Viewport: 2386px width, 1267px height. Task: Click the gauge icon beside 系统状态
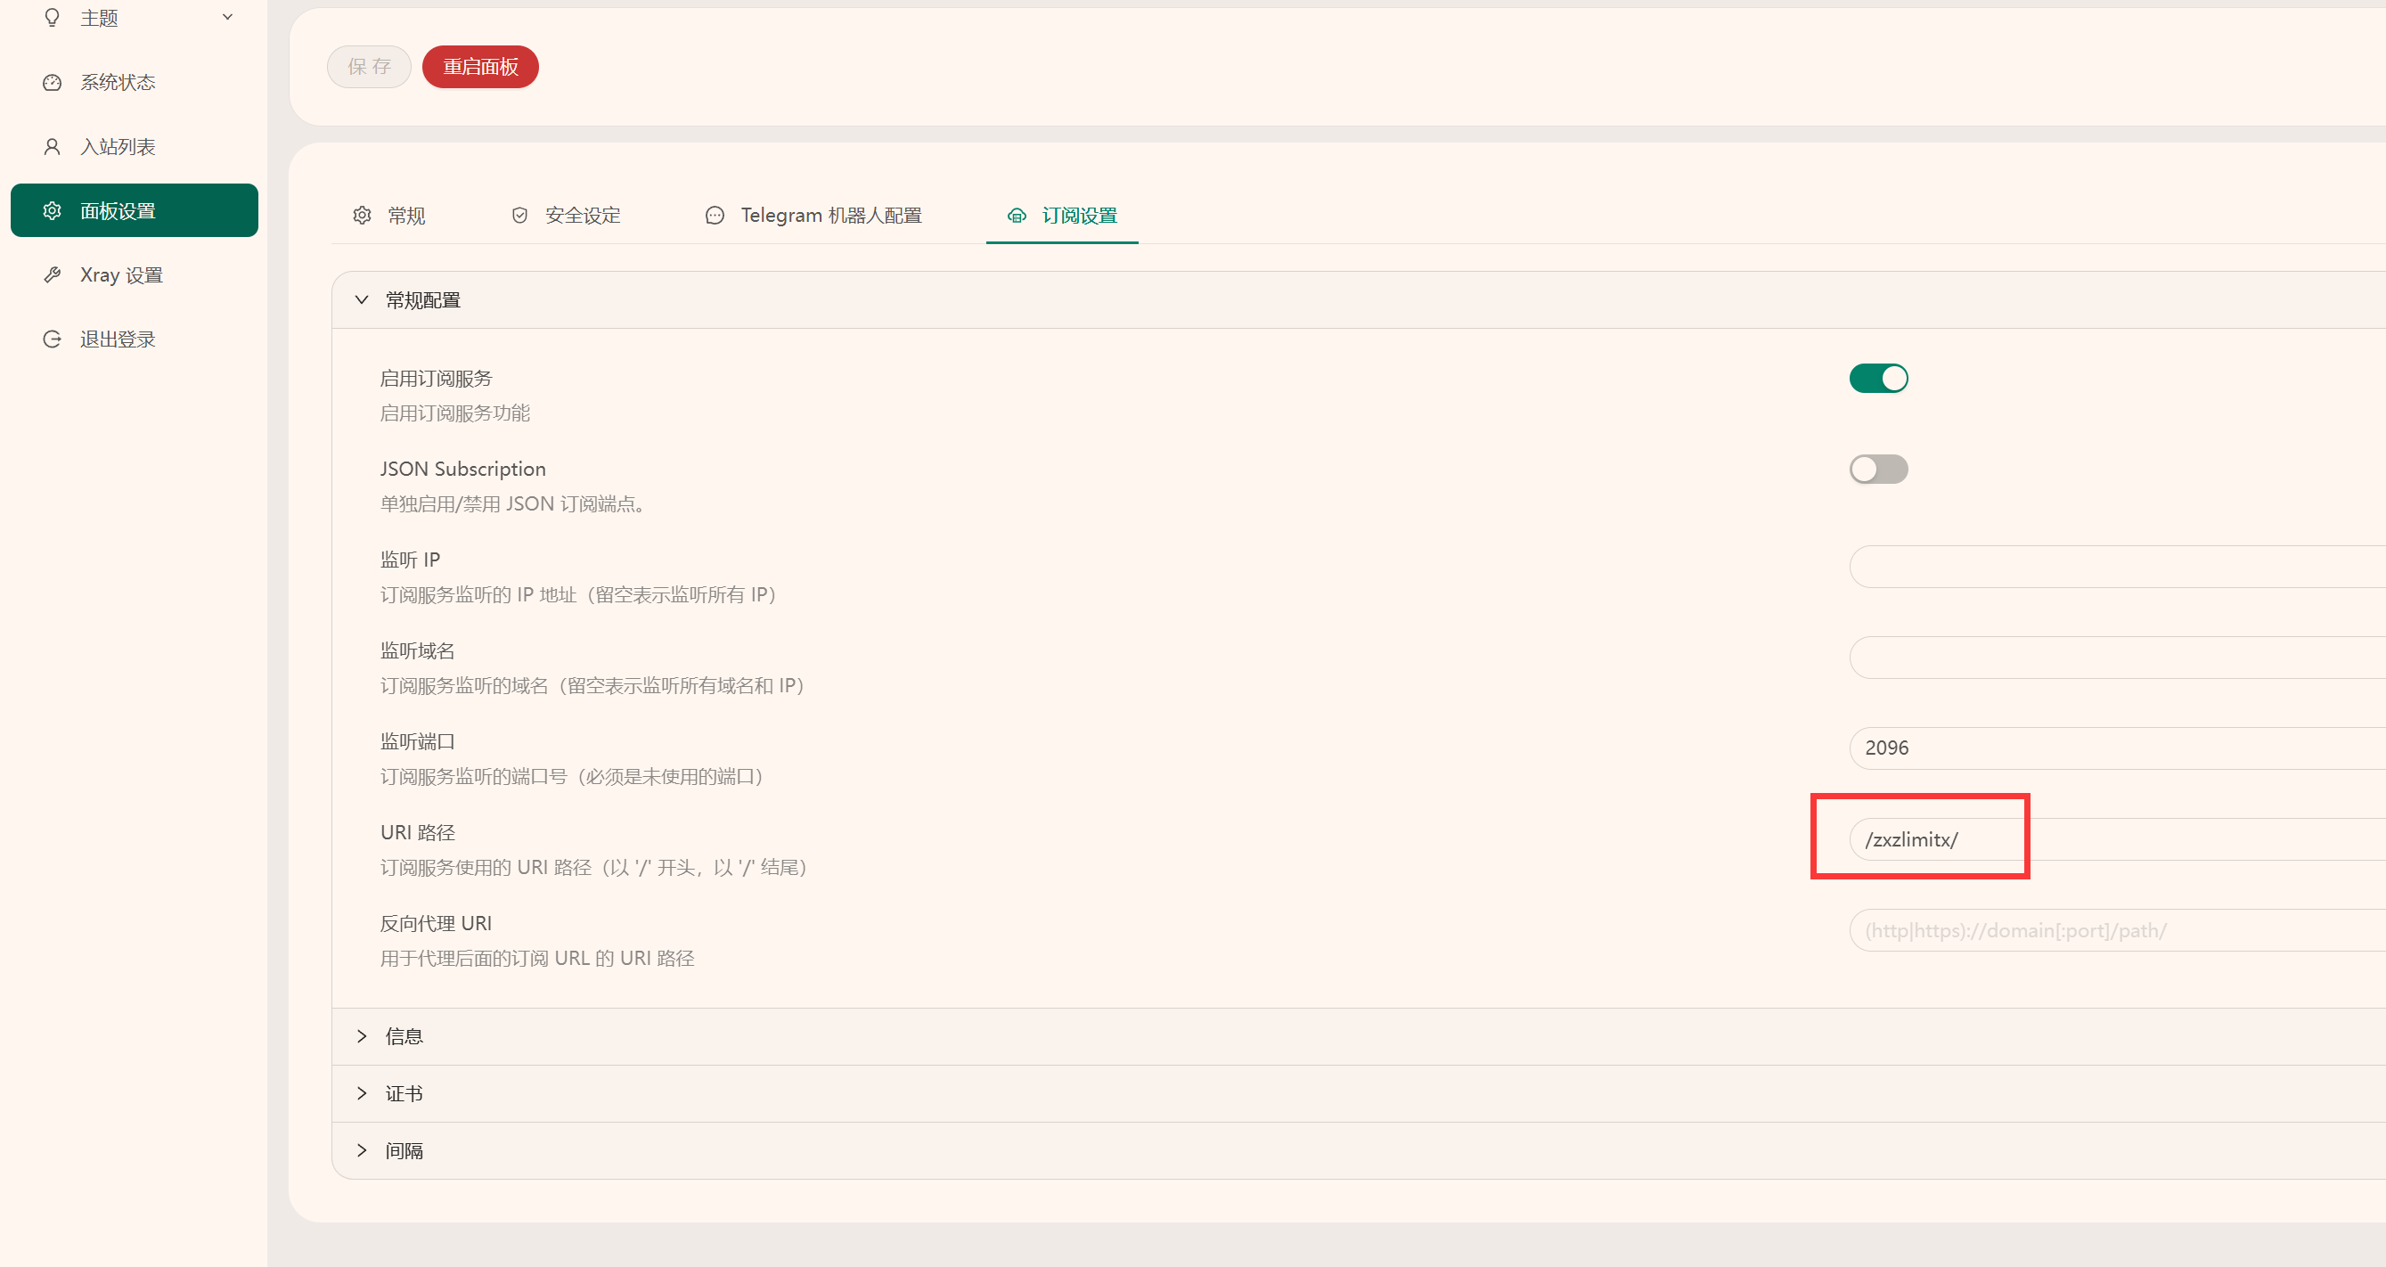click(52, 83)
